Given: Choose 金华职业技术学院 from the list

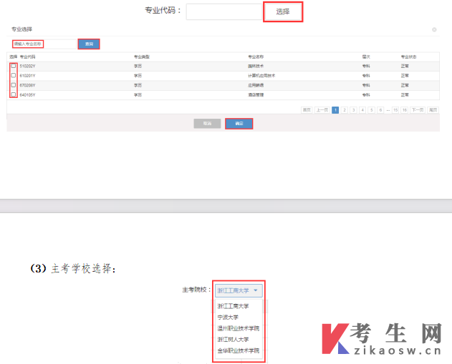Looking at the screenshot, I should [x=239, y=350].
